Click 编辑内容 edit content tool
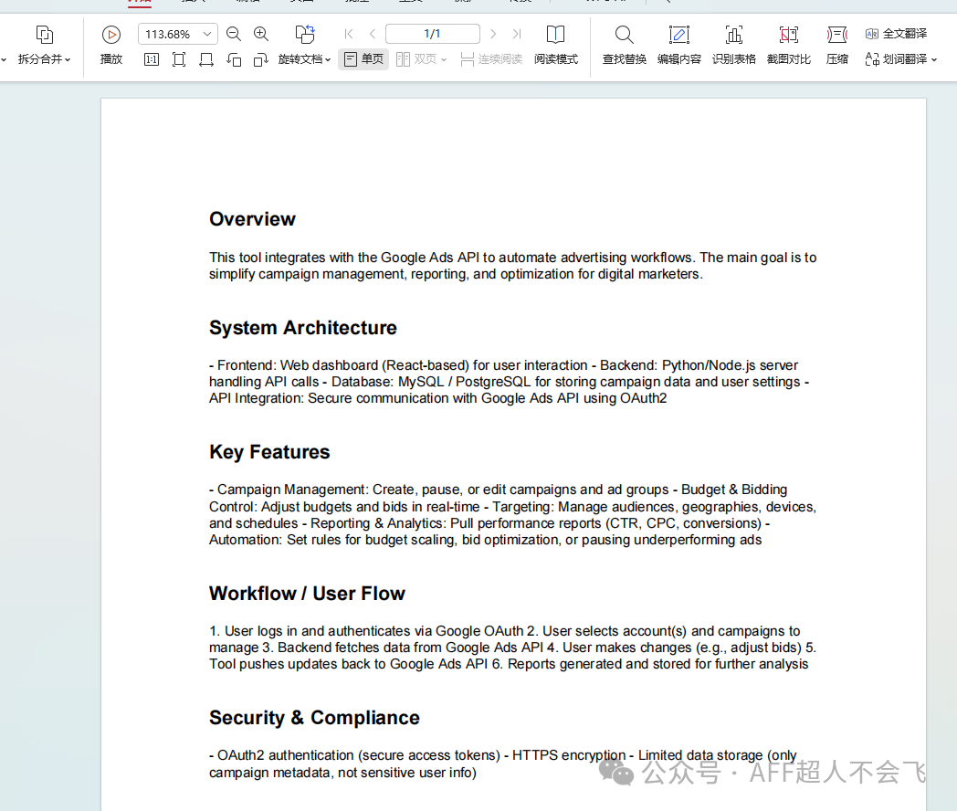Image resolution: width=957 pixels, height=811 pixels. click(678, 45)
